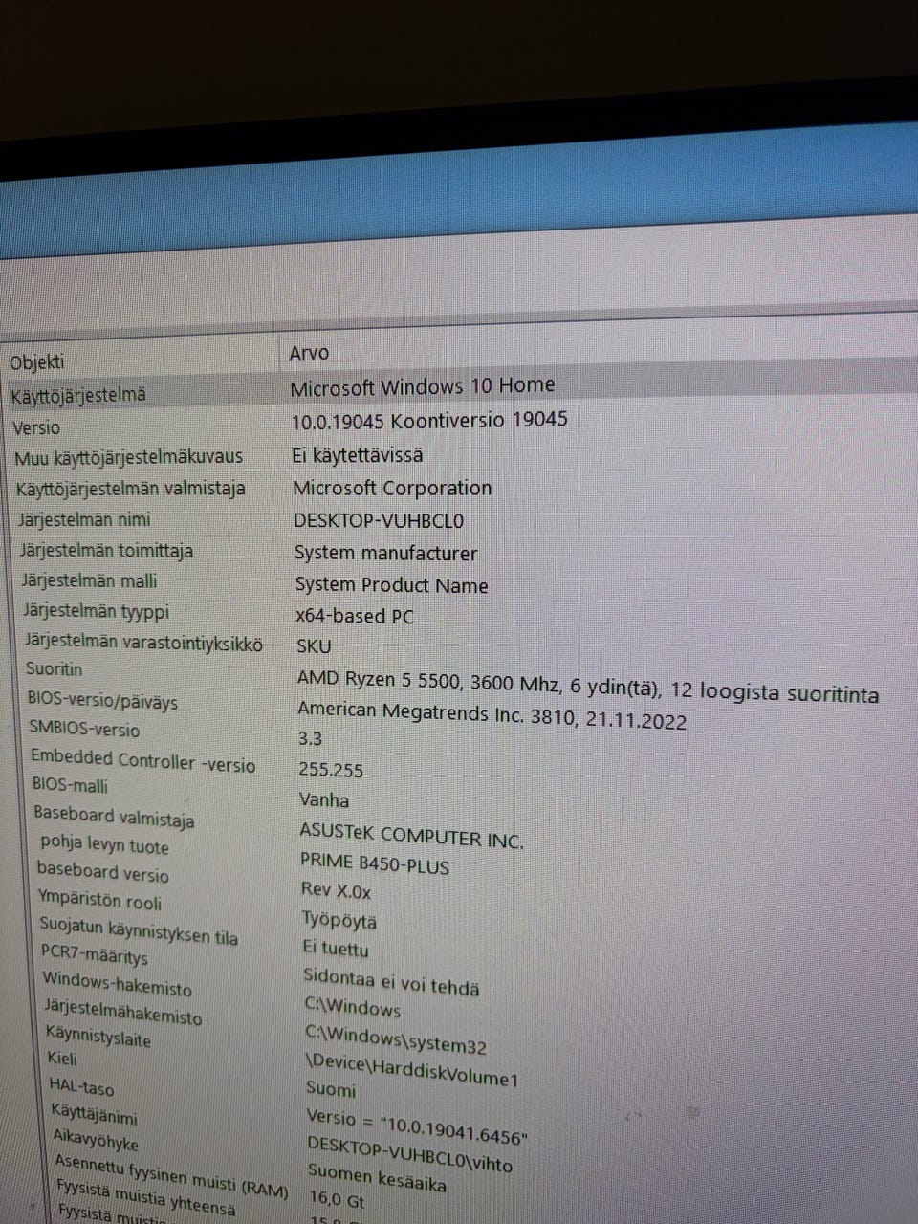Select the Windows-hakemisto row
This screenshot has height=1224, width=918.
[x=117, y=983]
